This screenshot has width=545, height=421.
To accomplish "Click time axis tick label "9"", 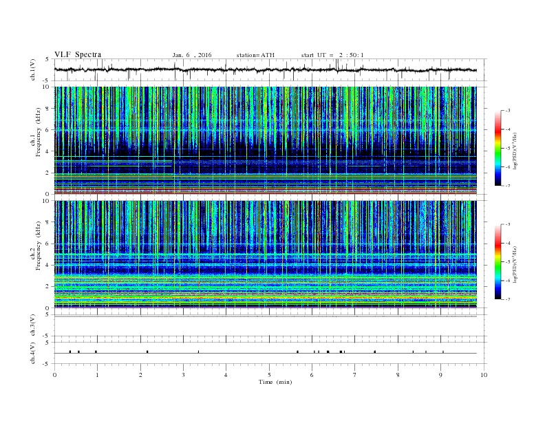I will 440,375.
